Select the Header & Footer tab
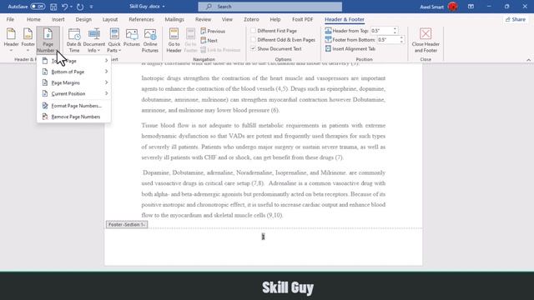Viewport: 534px width, 300px height. [345, 19]
